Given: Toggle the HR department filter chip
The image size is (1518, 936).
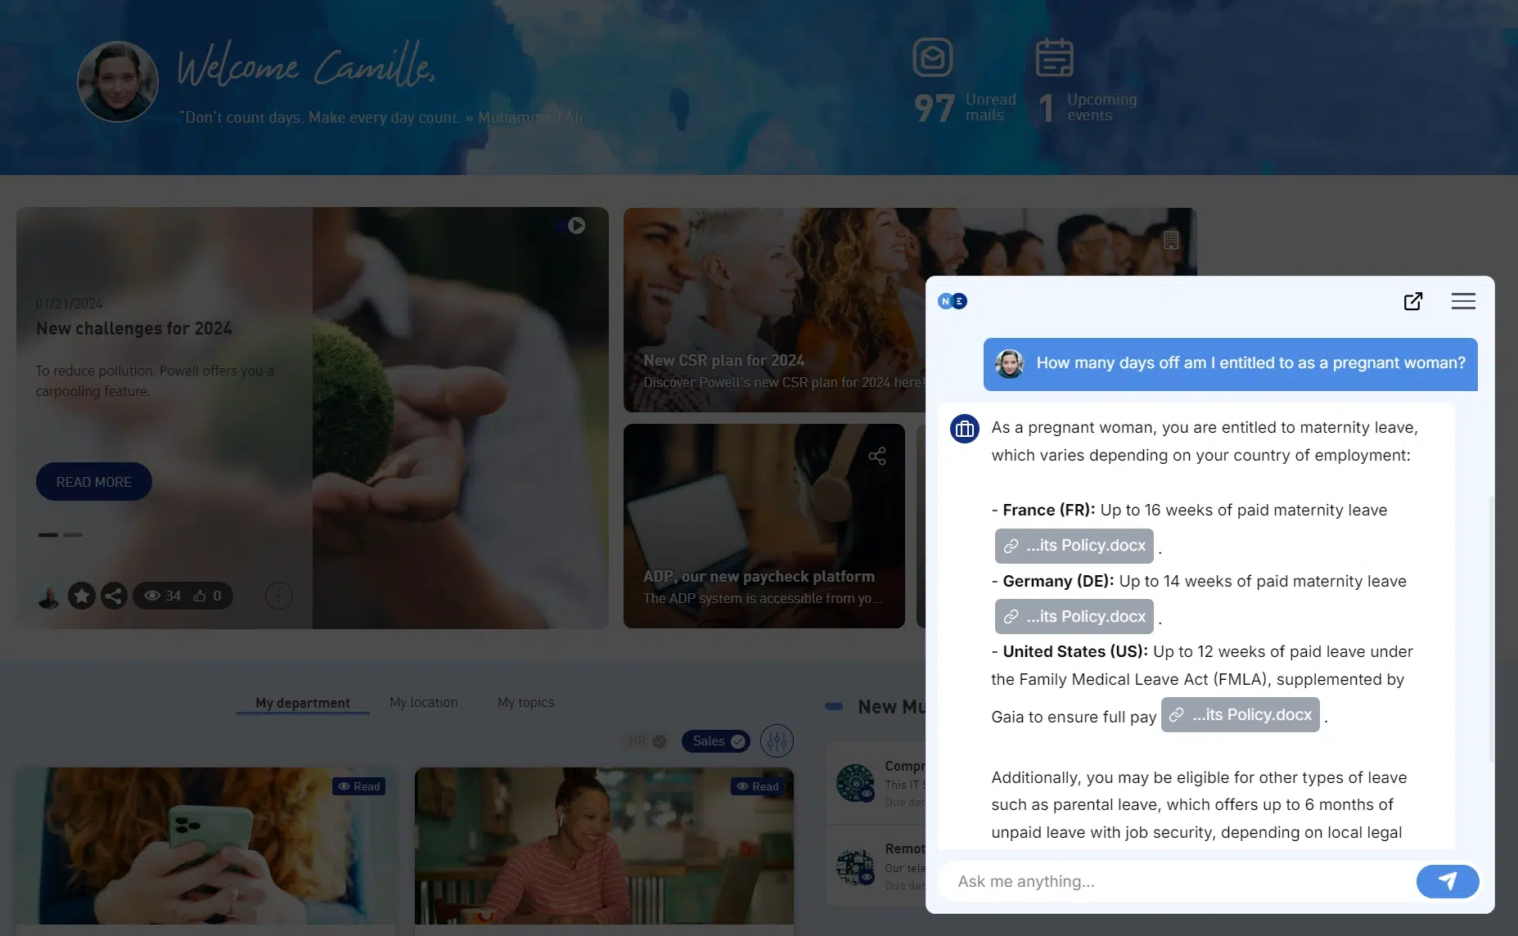Looking at the screenshot, I should click(645, 740).
